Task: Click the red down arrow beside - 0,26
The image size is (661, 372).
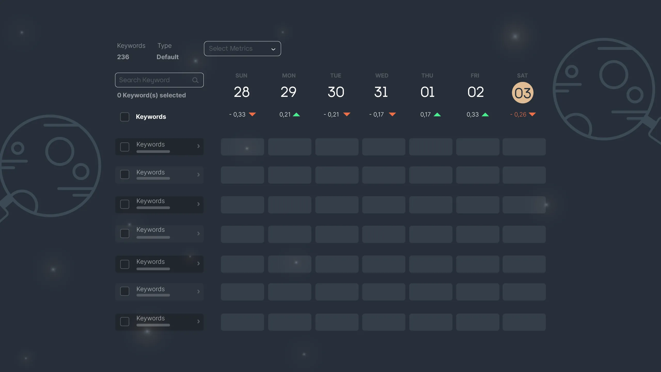Action: point(532,114)
